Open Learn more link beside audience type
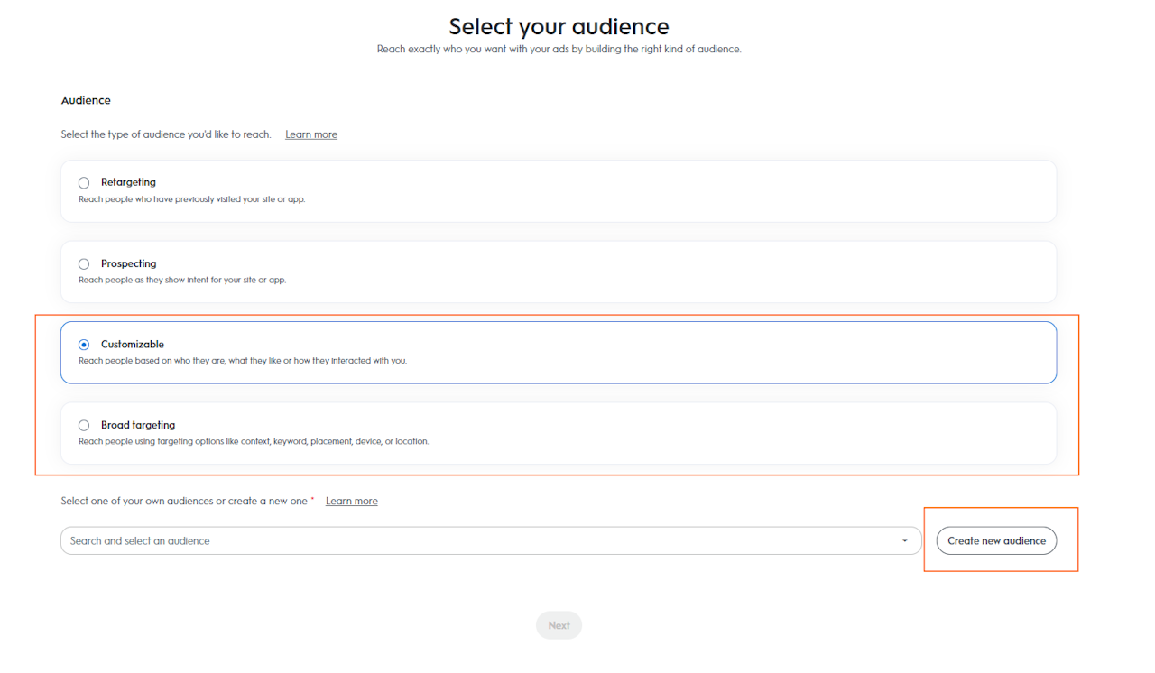 coord(311,134)
